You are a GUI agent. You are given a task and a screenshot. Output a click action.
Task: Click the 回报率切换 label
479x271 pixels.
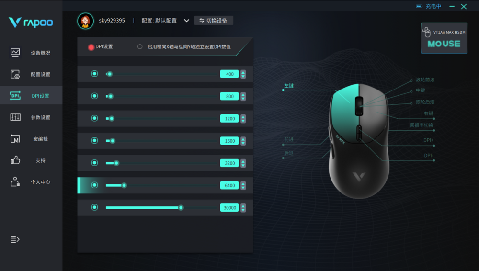(x=422, y=125)
